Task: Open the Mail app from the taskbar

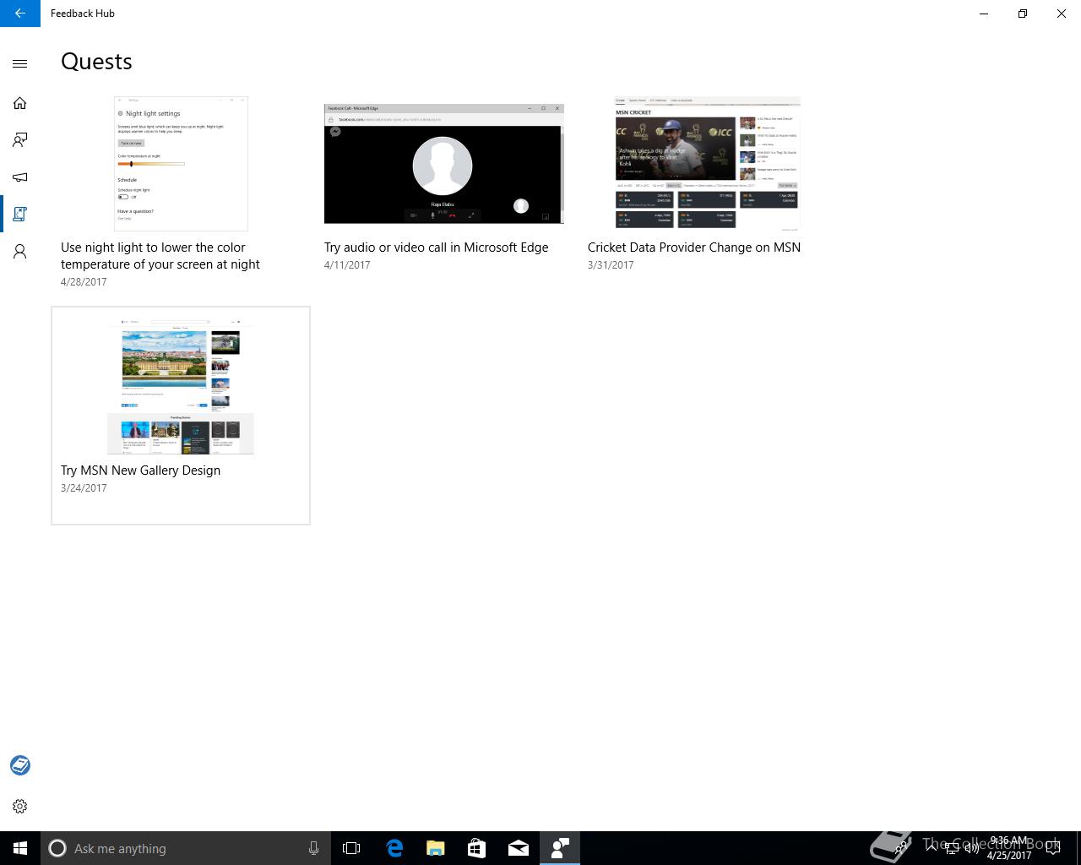Action: (x=519, y=848)
